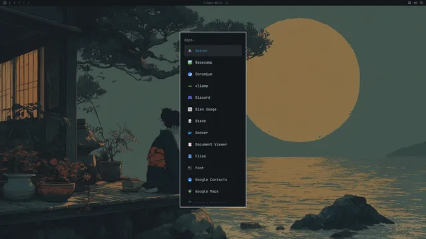426x239 pixels.
Task: Click the volume icon in top bar
Action: [x=415, y=3]
